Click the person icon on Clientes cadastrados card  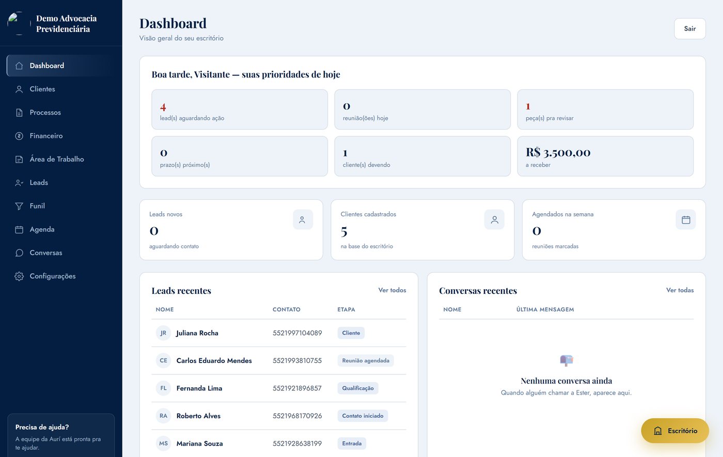[494, 219]
